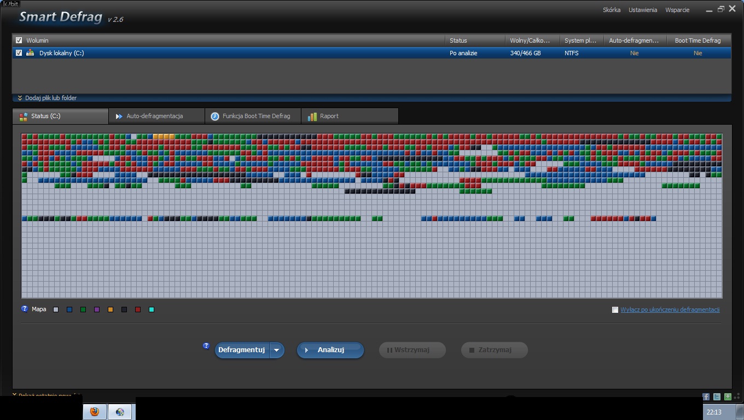
Task: Expand the latest news bar at bottom
Action: [x=47, y=395]
